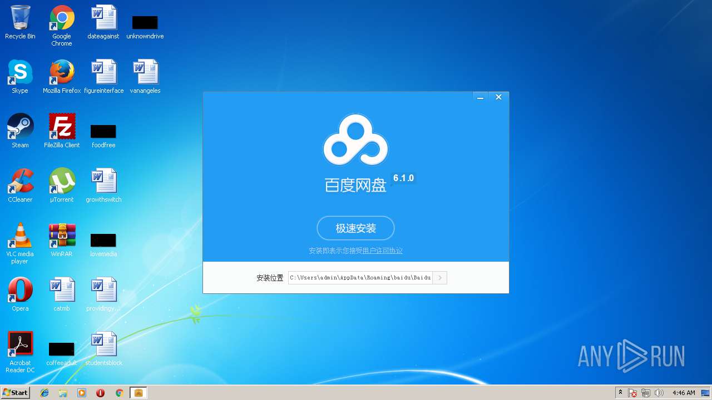Select the lovemedia desktop item
Image resolution: width=712 pixels, height=400 pixels.
(x=103, y=245)
